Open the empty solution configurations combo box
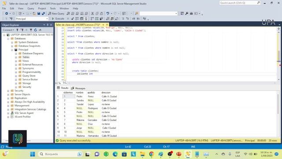The width and height of the screenshot is (282, 159). 159,14
